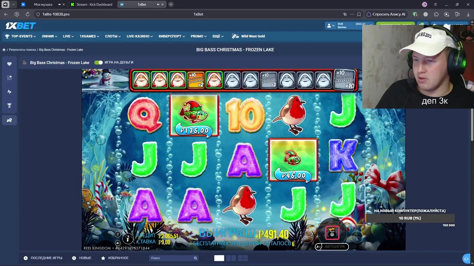
Task: Click the search magnifier icon
Action: [x=195, y=258]
